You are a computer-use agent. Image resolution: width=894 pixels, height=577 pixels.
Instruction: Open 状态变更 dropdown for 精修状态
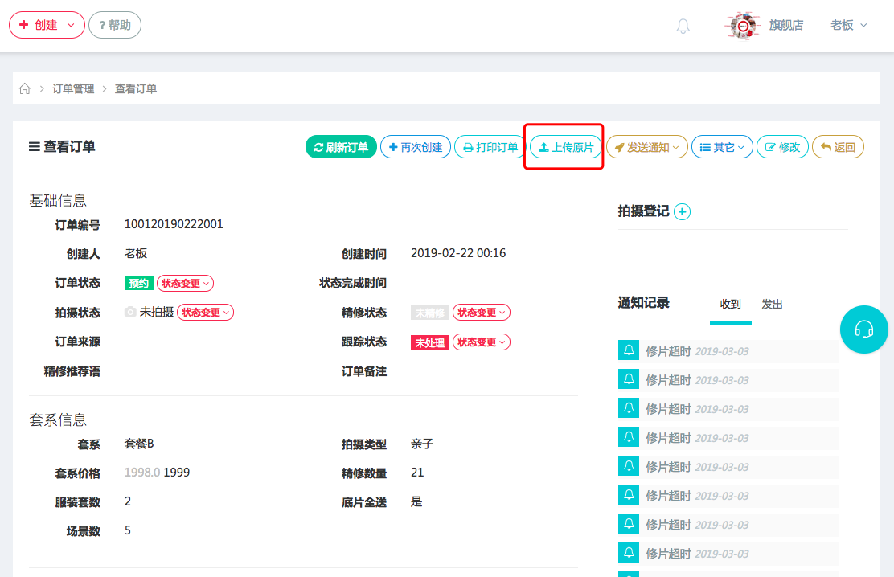(x=481, y=313)
